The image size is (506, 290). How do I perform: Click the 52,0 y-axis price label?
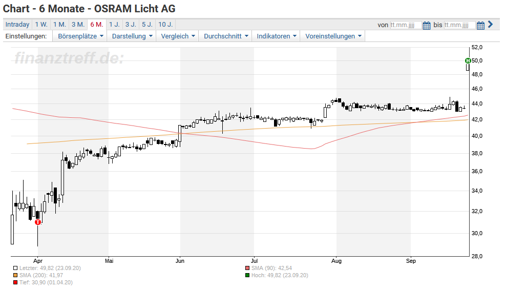[x=477, y=48]
